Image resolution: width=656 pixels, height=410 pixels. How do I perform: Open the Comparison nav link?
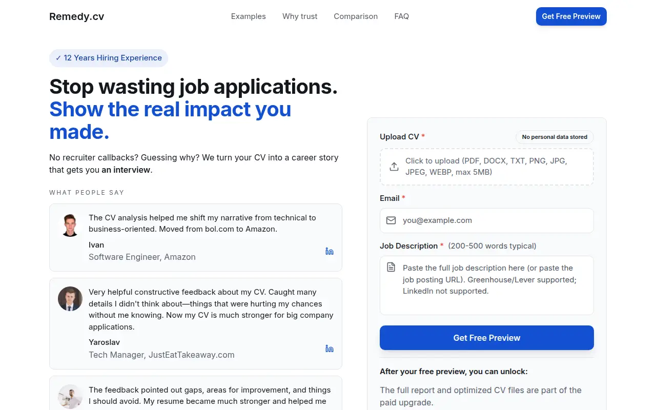pos(356,16)
